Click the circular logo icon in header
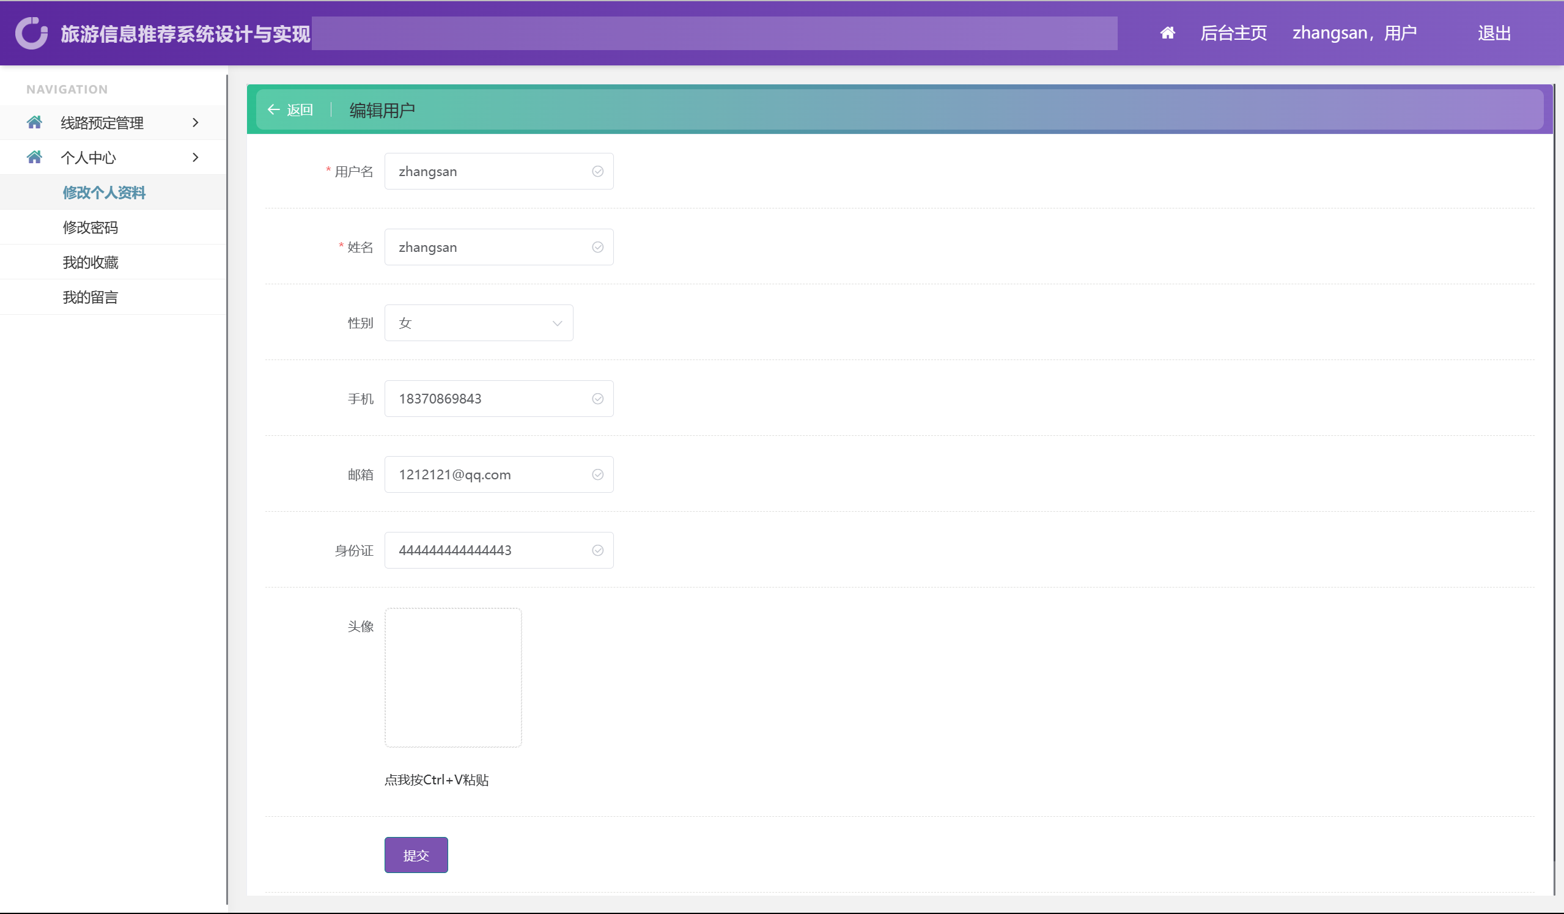1564x914 pixels. coord(31,33)
